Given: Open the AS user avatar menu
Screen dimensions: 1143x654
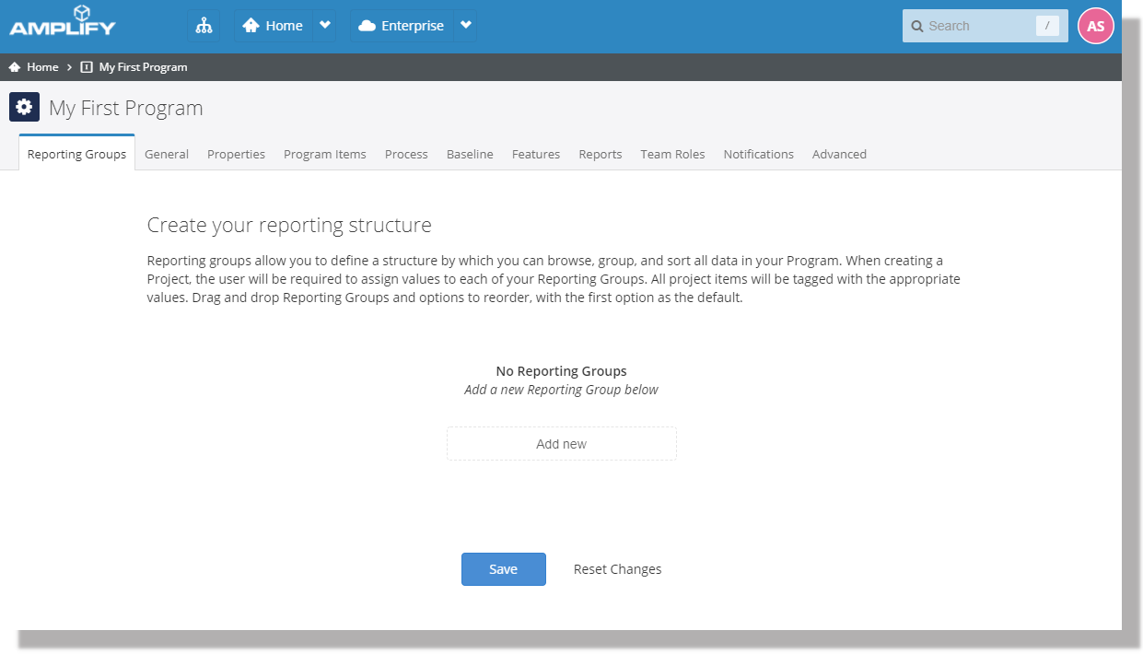Looking at the screenshot, I should (1095, 26).
